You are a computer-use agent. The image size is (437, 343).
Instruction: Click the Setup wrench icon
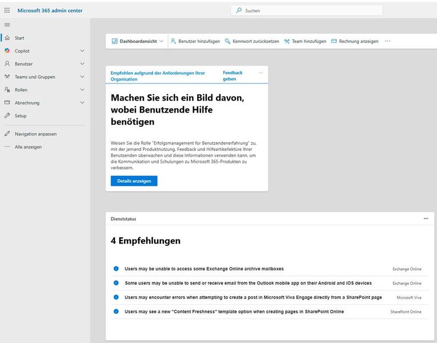[7, 115]
